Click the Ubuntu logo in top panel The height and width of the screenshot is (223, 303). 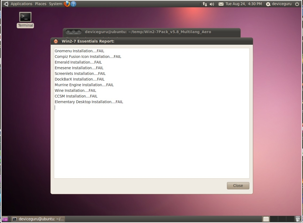tap(6, 4)
